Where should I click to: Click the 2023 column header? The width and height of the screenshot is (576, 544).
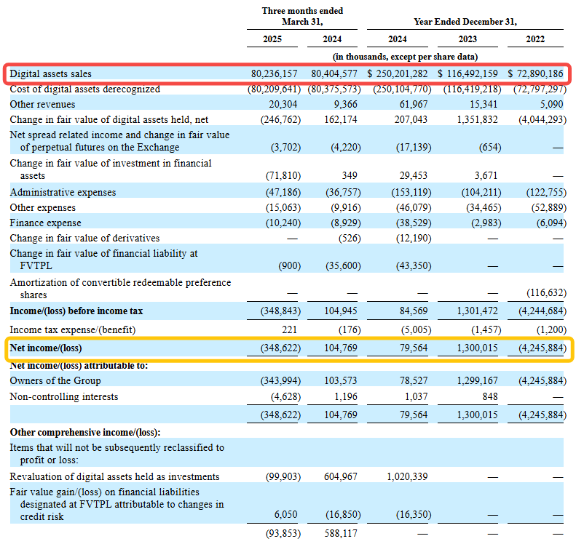coord(467,39)
